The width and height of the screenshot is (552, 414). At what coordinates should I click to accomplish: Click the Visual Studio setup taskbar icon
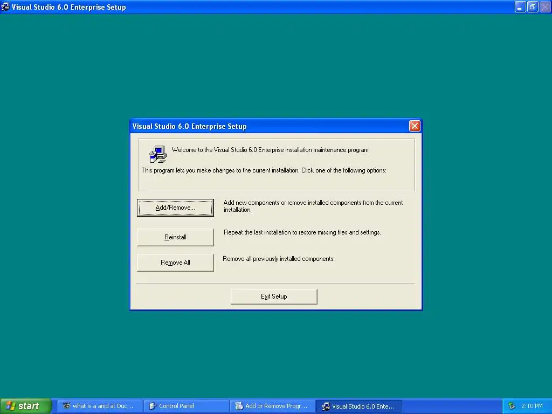[326, 406]
